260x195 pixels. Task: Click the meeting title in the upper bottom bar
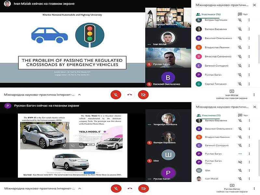tap(39, 95)
